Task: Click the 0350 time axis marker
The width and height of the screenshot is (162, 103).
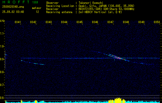Action: pyautogui.click(x=157, y=22)
